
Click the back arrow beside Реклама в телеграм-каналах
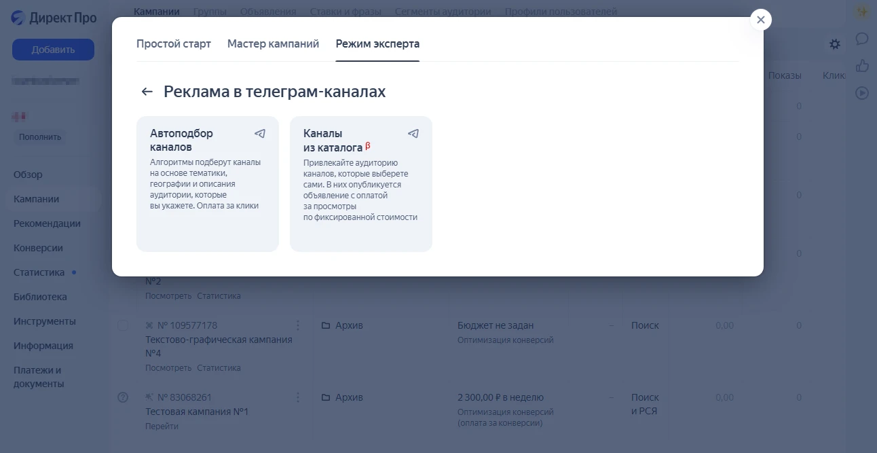147,90
